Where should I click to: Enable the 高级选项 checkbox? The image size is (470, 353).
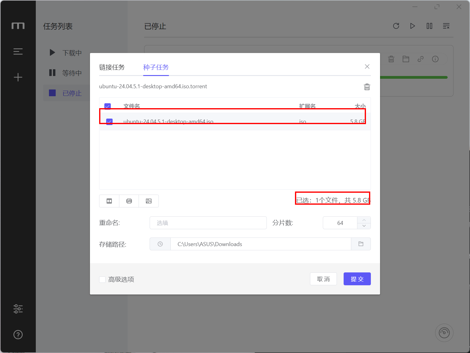(x=103, y=279)
